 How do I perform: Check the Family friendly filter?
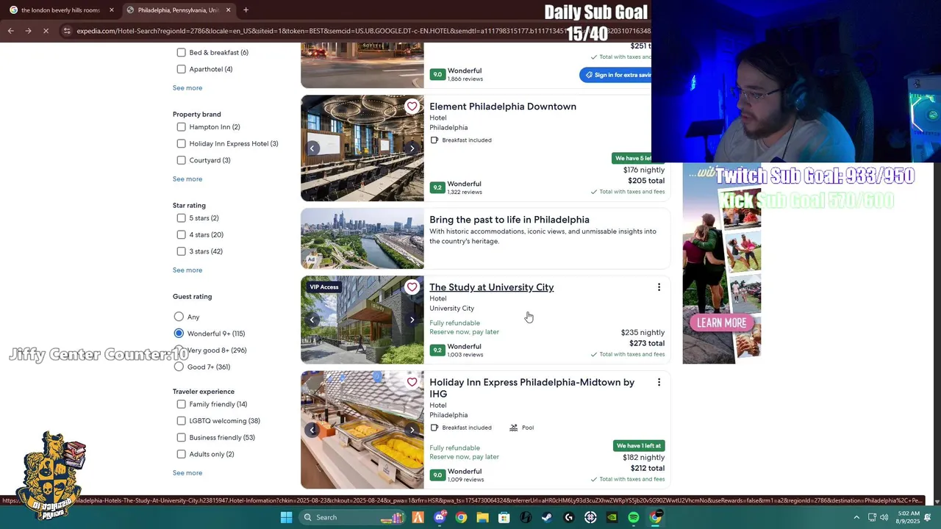181,404
